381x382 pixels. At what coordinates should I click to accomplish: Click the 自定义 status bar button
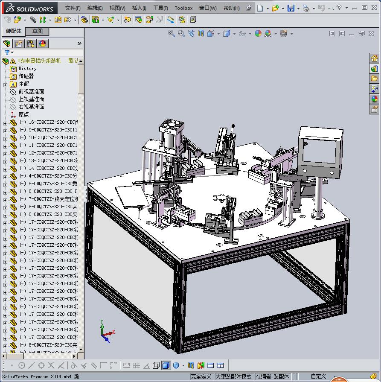pos(318,376)
